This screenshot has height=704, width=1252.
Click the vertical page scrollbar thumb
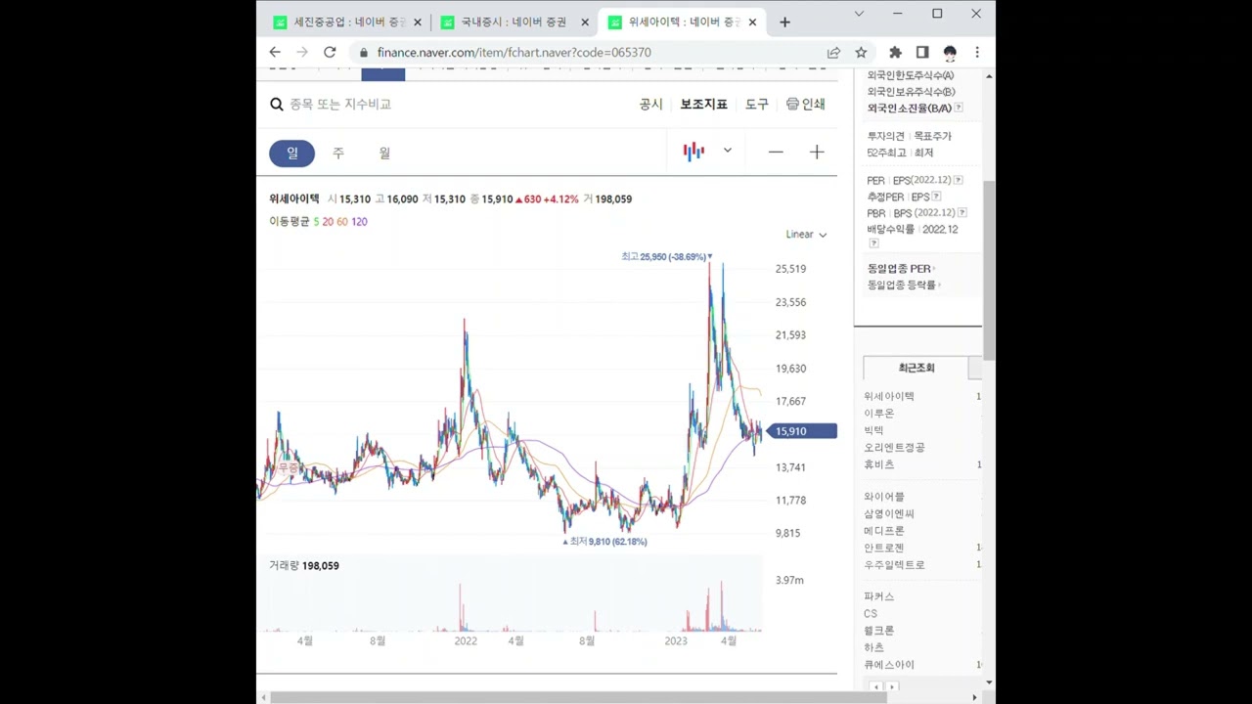click(989, 269)
